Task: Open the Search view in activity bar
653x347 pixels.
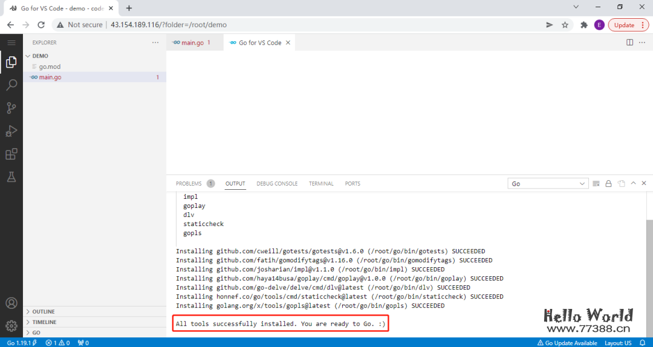Action: click(x=11, y=85)
